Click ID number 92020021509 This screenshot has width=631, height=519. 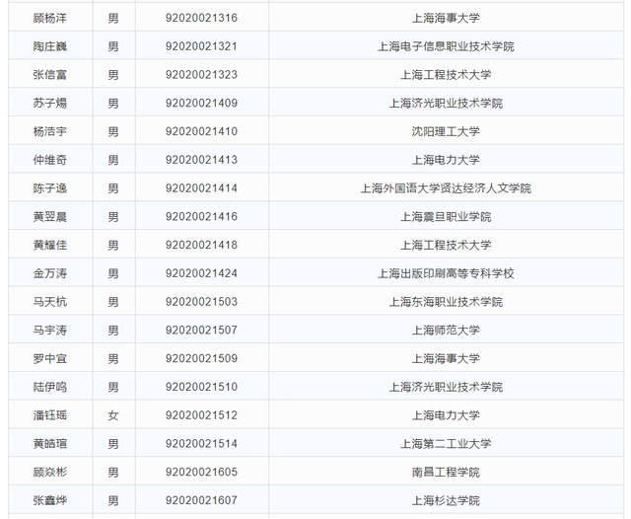(x=201, y=359)
